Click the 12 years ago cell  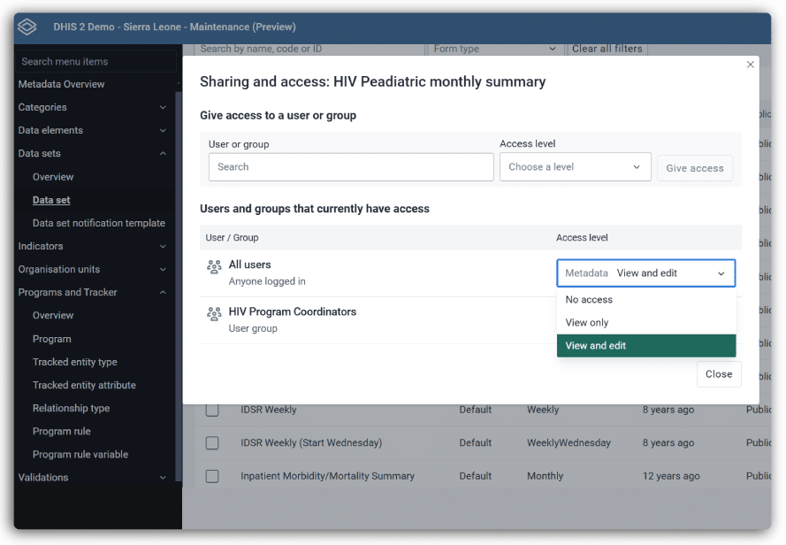tap(671, 476)
